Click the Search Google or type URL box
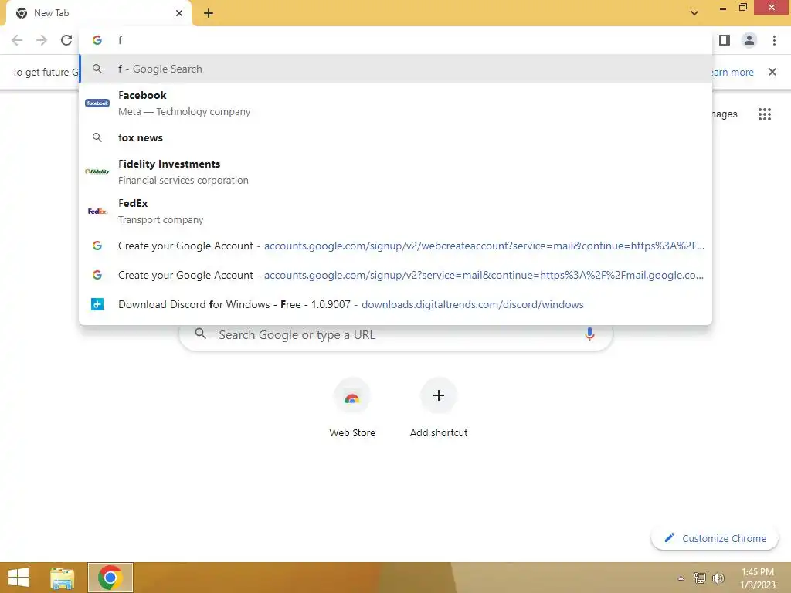The height and width of the screenshot is (593, 791). 395,335
